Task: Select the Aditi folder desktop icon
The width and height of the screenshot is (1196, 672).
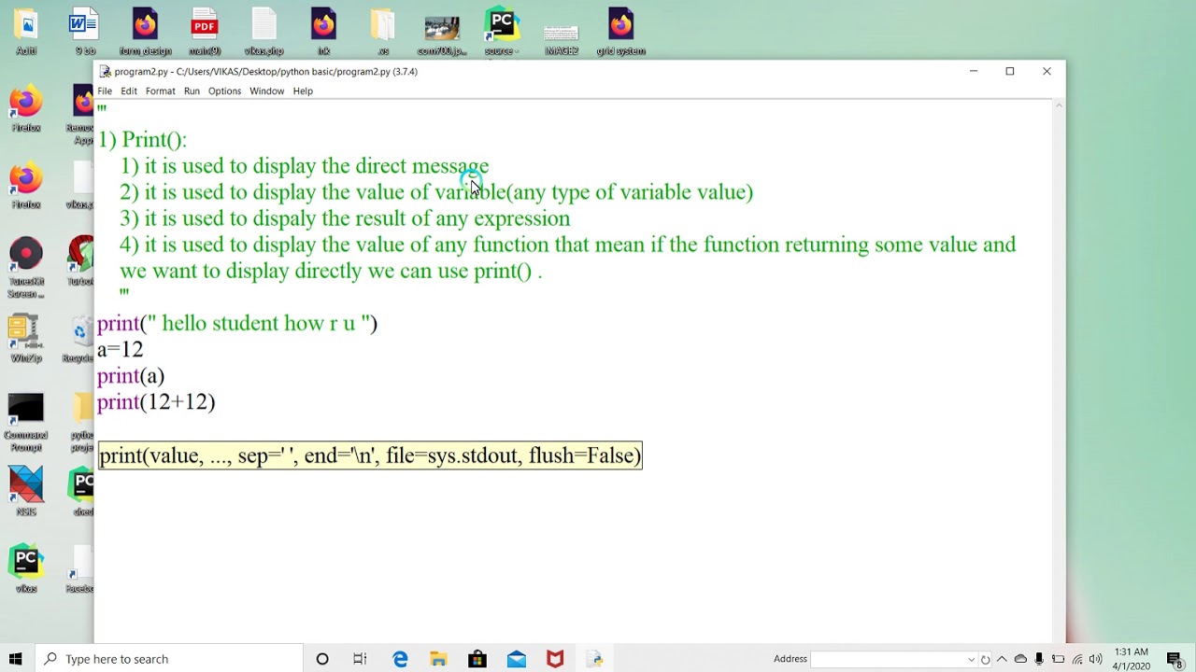Action: (26, 31)
